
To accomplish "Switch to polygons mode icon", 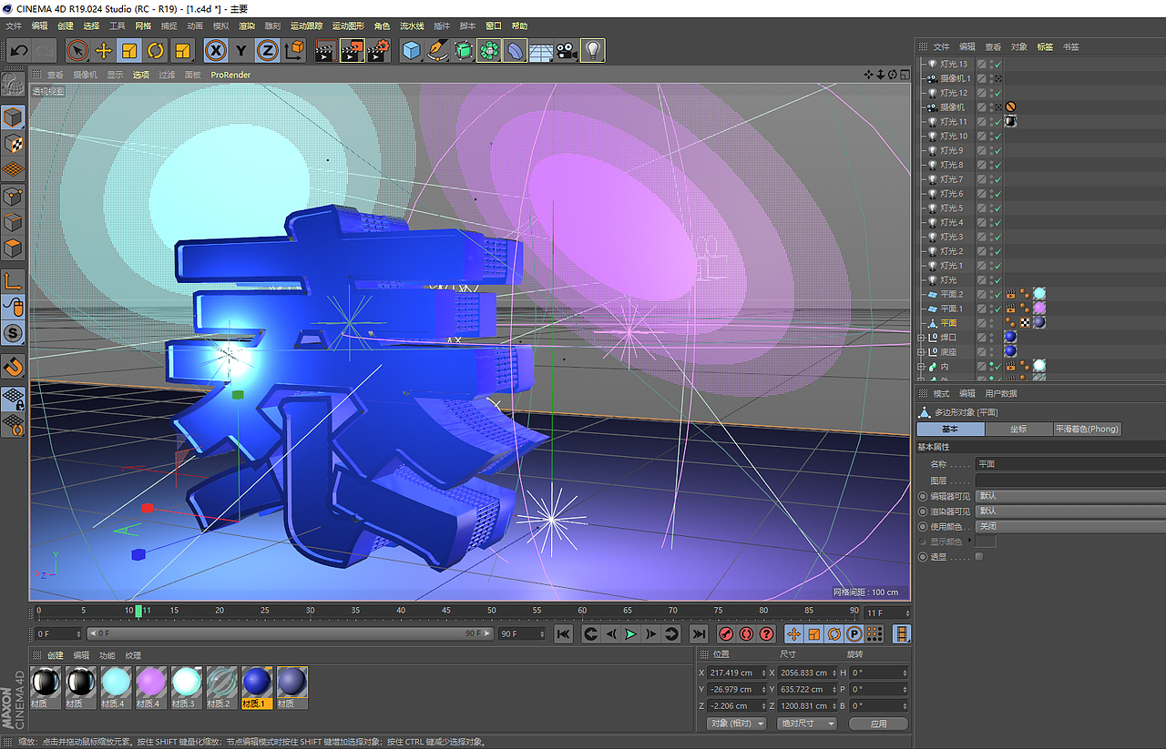I will (13, 248).
